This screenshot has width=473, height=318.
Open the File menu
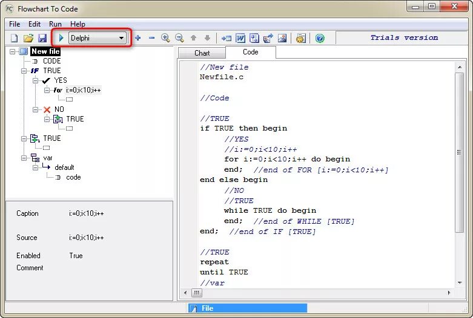pos(15,24)
